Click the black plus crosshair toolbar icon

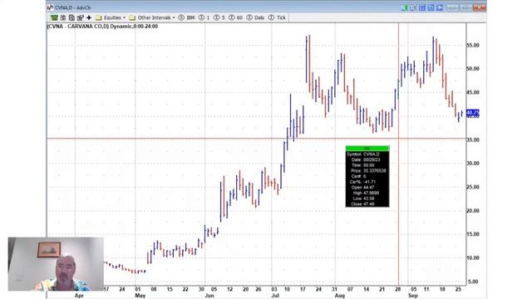(89, 17)
